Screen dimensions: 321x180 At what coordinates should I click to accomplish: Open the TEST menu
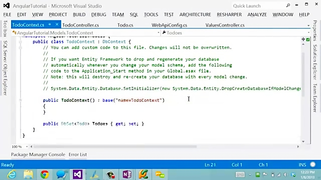pos(169,15)
